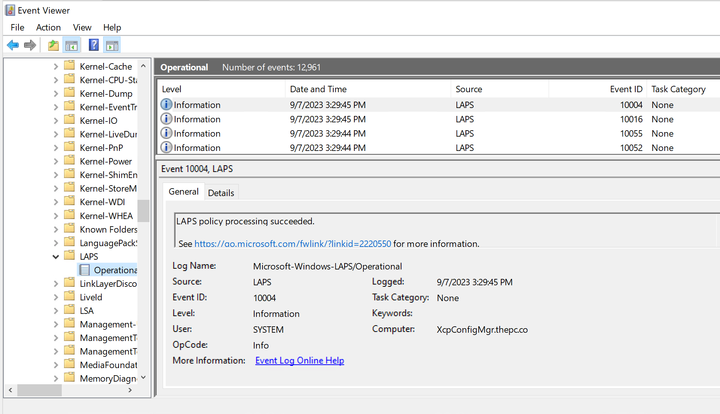The image size is (720, 414).
Task: Select the Kernel-ShimEngine tree item
Action: [x=108, y=175]
